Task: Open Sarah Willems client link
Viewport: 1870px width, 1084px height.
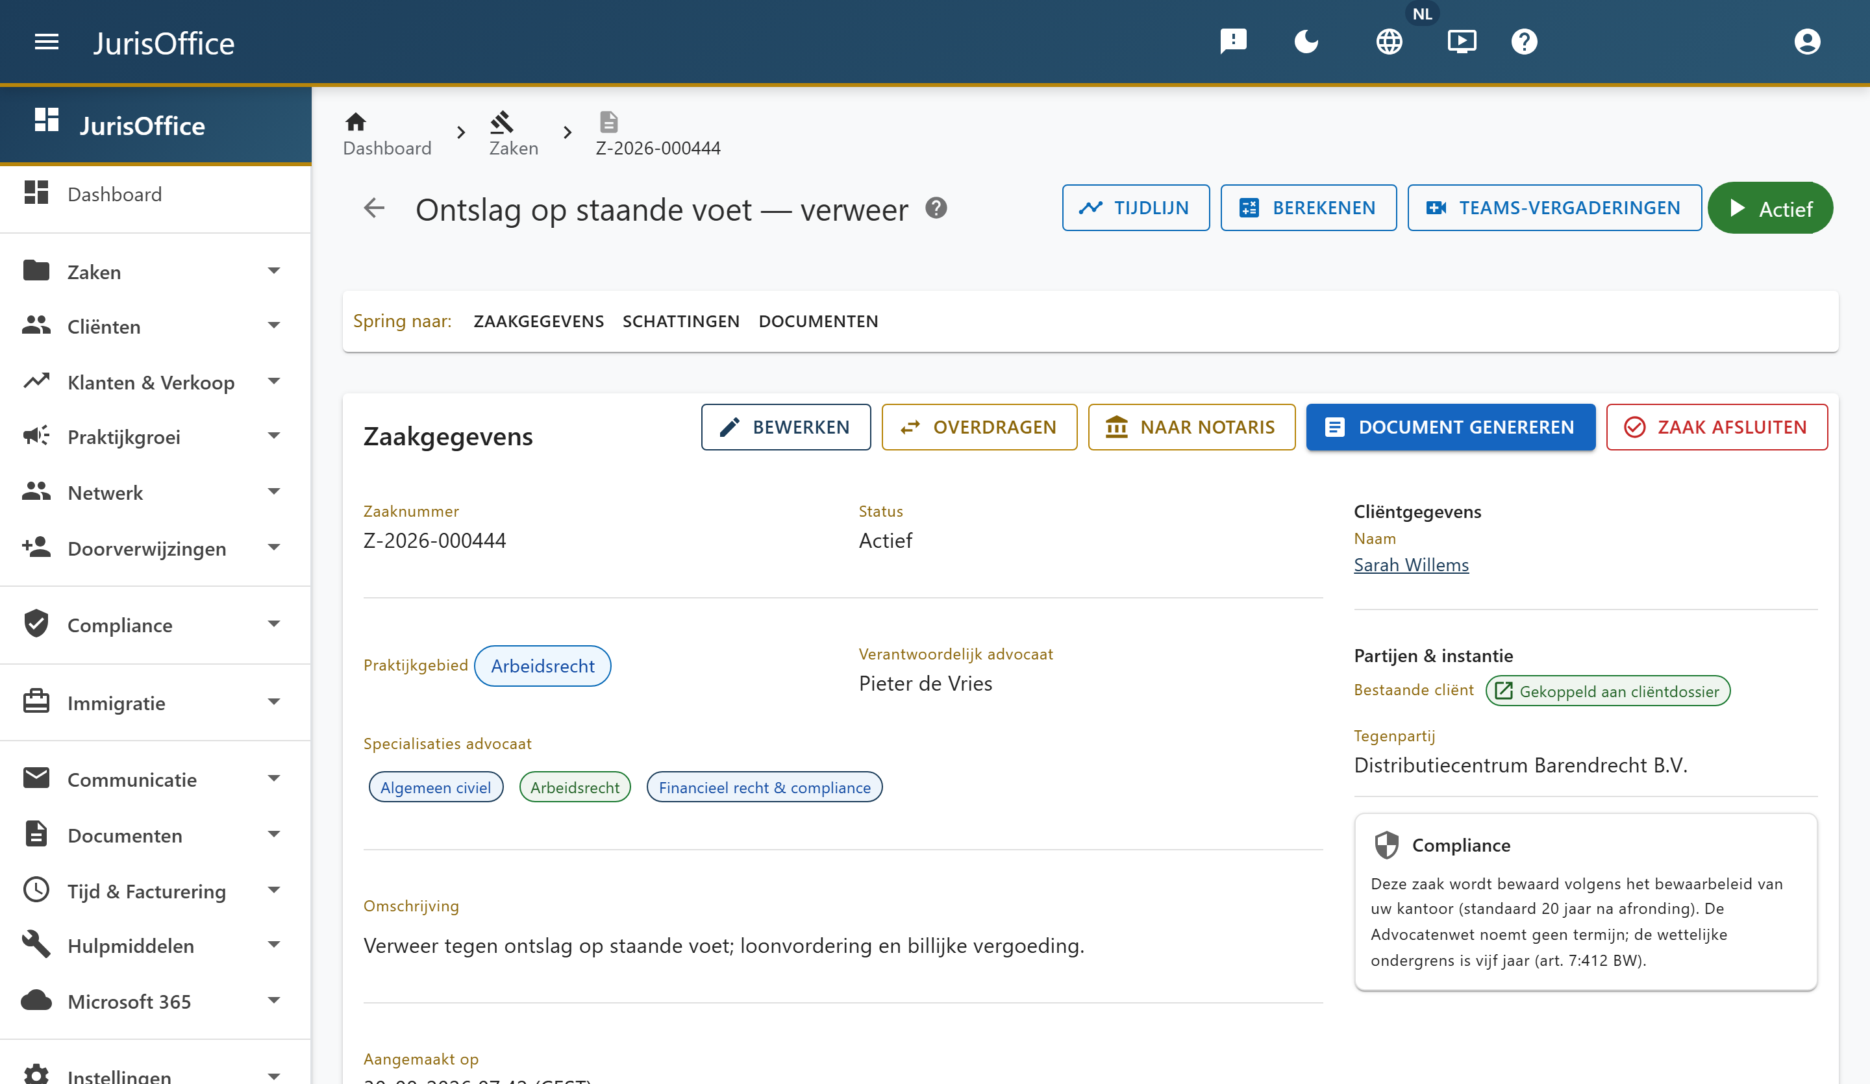Action: point(1411,565)
